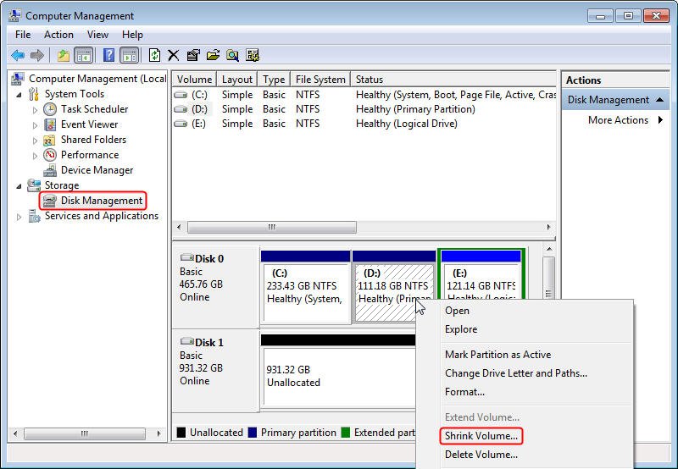Expand Services and Applications node
The height and width of the screenshot is (469, 678).
click(x=19, y=217)
